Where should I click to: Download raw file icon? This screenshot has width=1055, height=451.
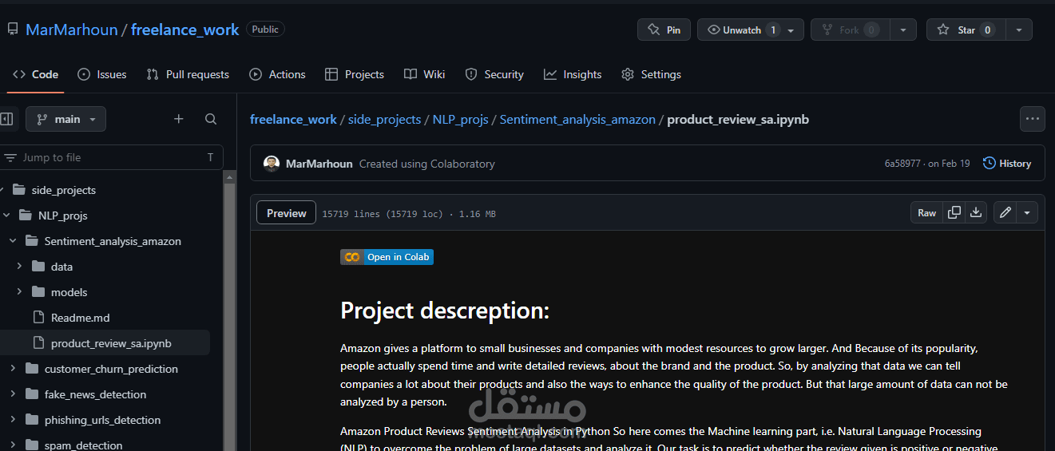click(x=976, y=213)
